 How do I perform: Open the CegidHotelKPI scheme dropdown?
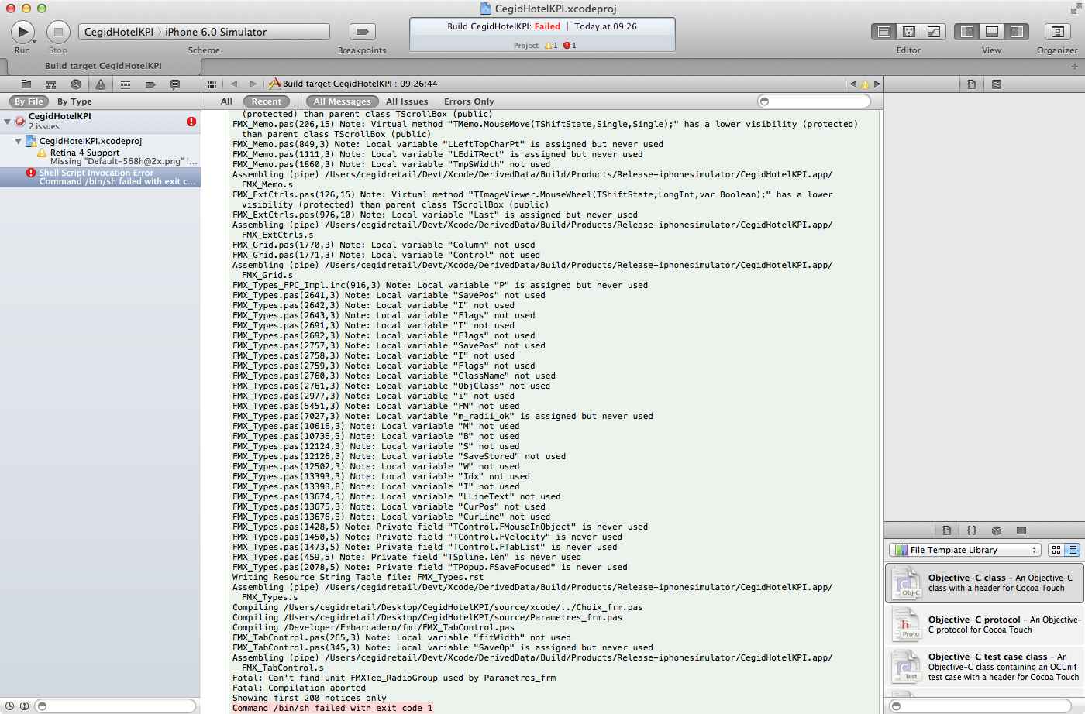tap(119, 32)
